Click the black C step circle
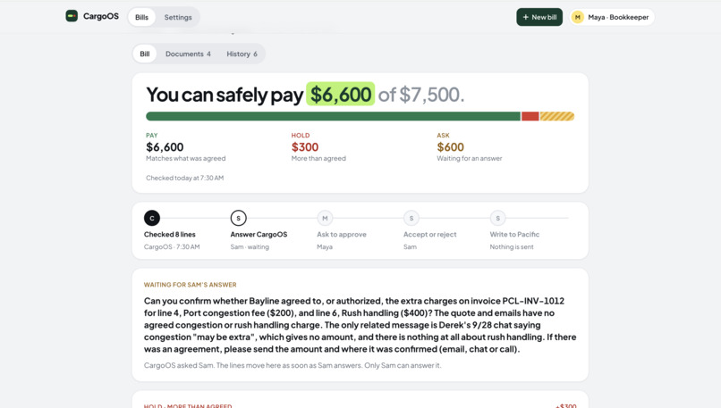This screenshot has height=408, width=721. click(152, 218)
